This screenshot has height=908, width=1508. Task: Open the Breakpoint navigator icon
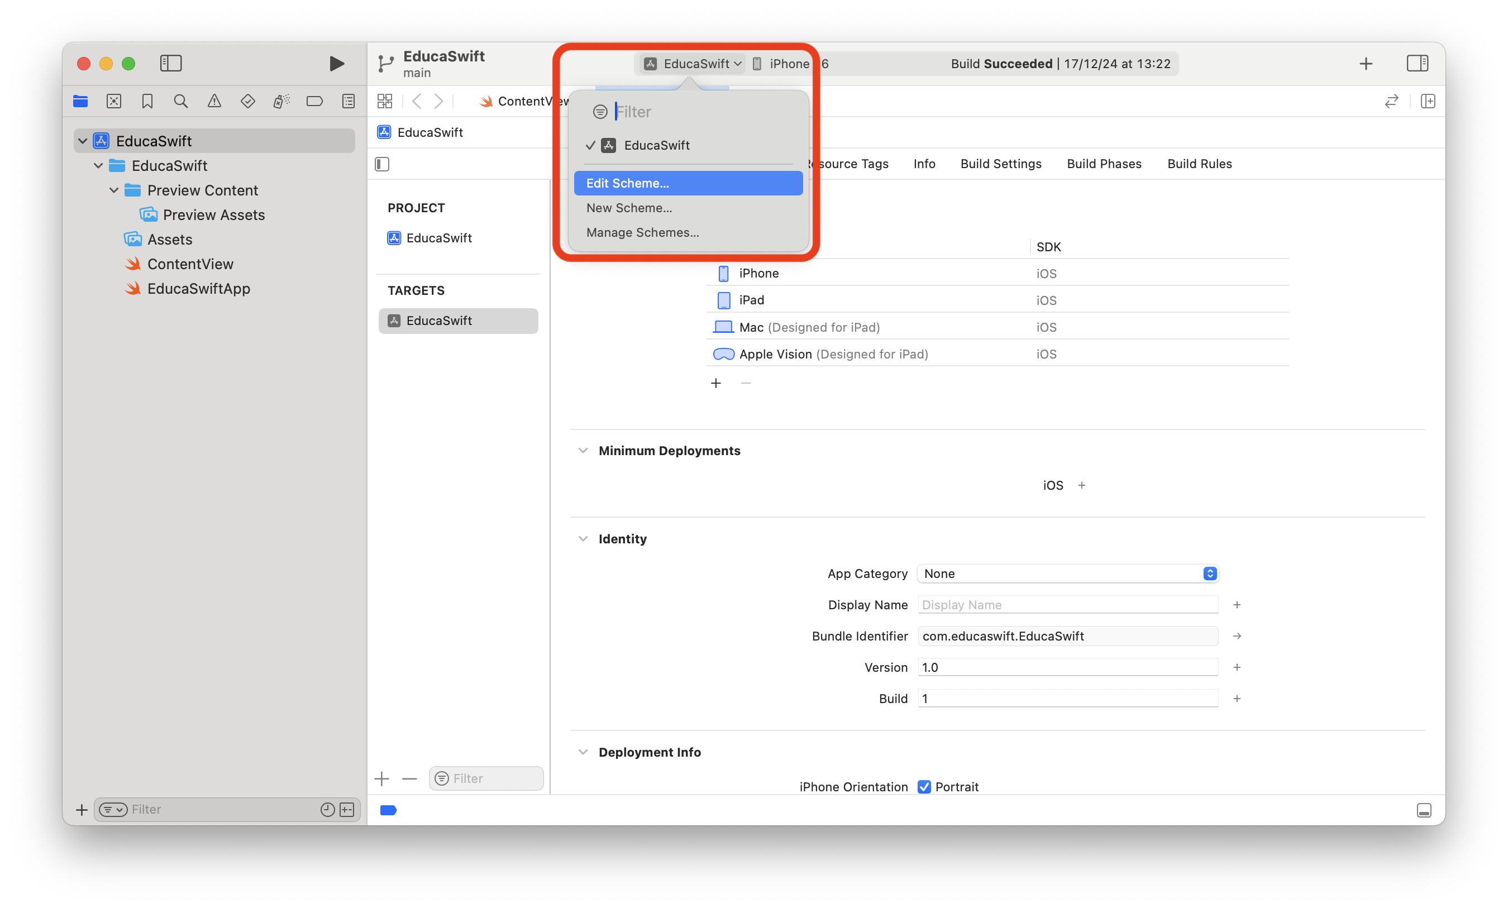click(314, 101)
